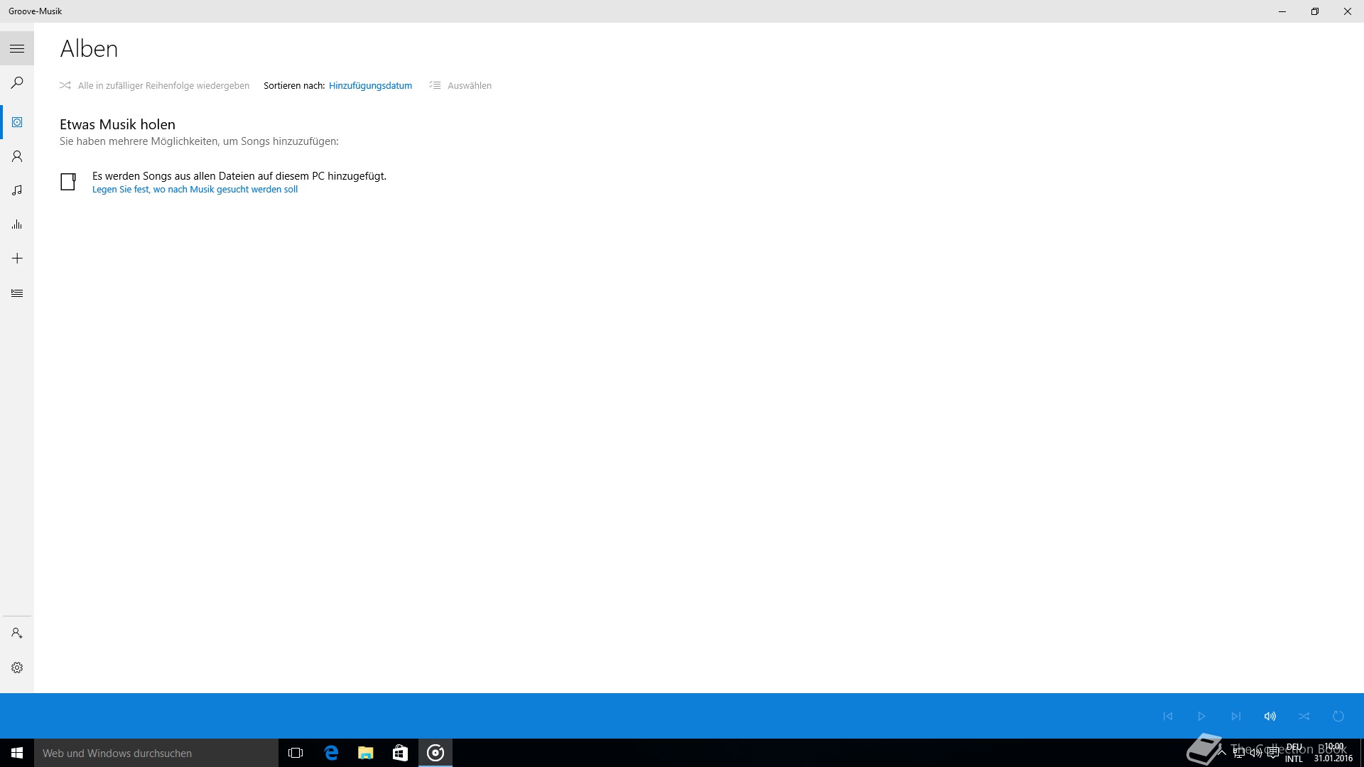
Task: Open Groove settings gear icon
Action: (17, 668)
